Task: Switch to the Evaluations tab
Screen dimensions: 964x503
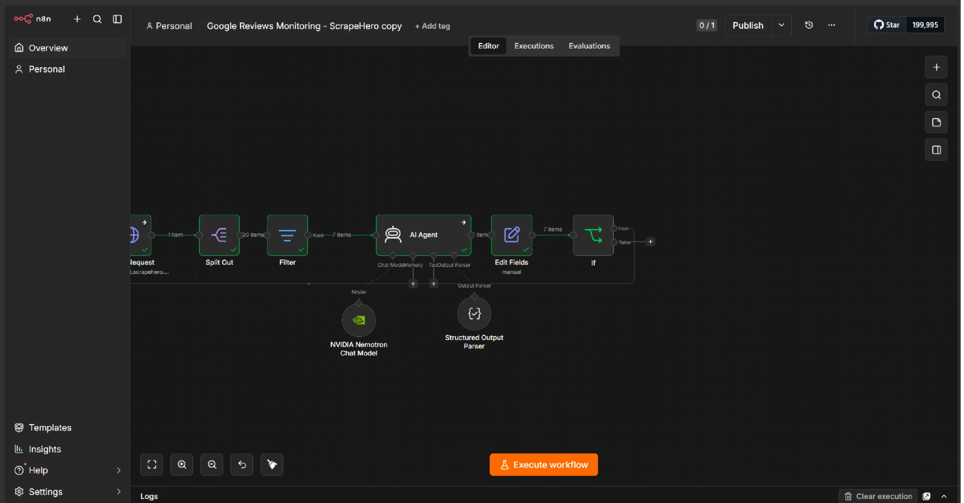Action: tap(589, 46)
